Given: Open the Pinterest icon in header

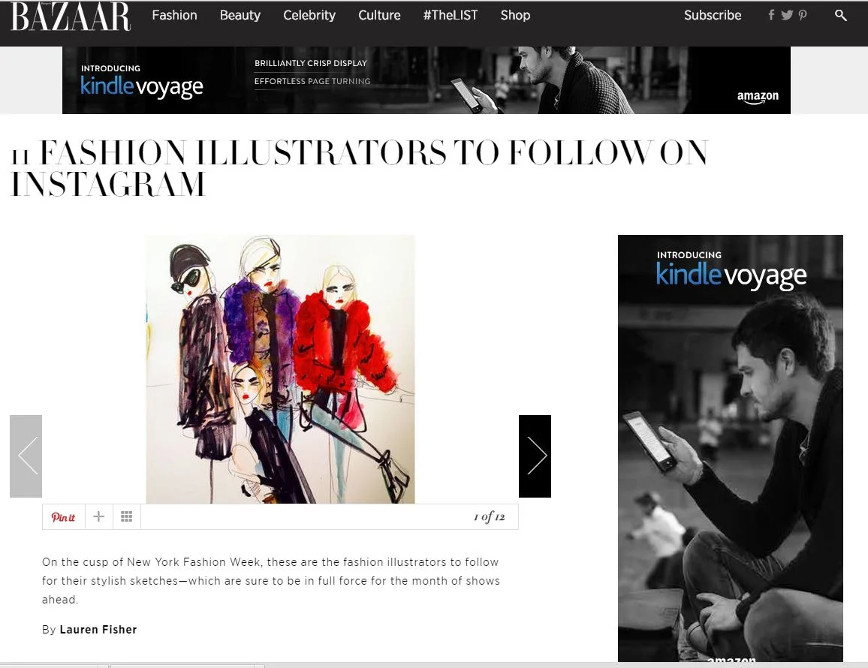Looking at the screenshot, I should [802, 15].
